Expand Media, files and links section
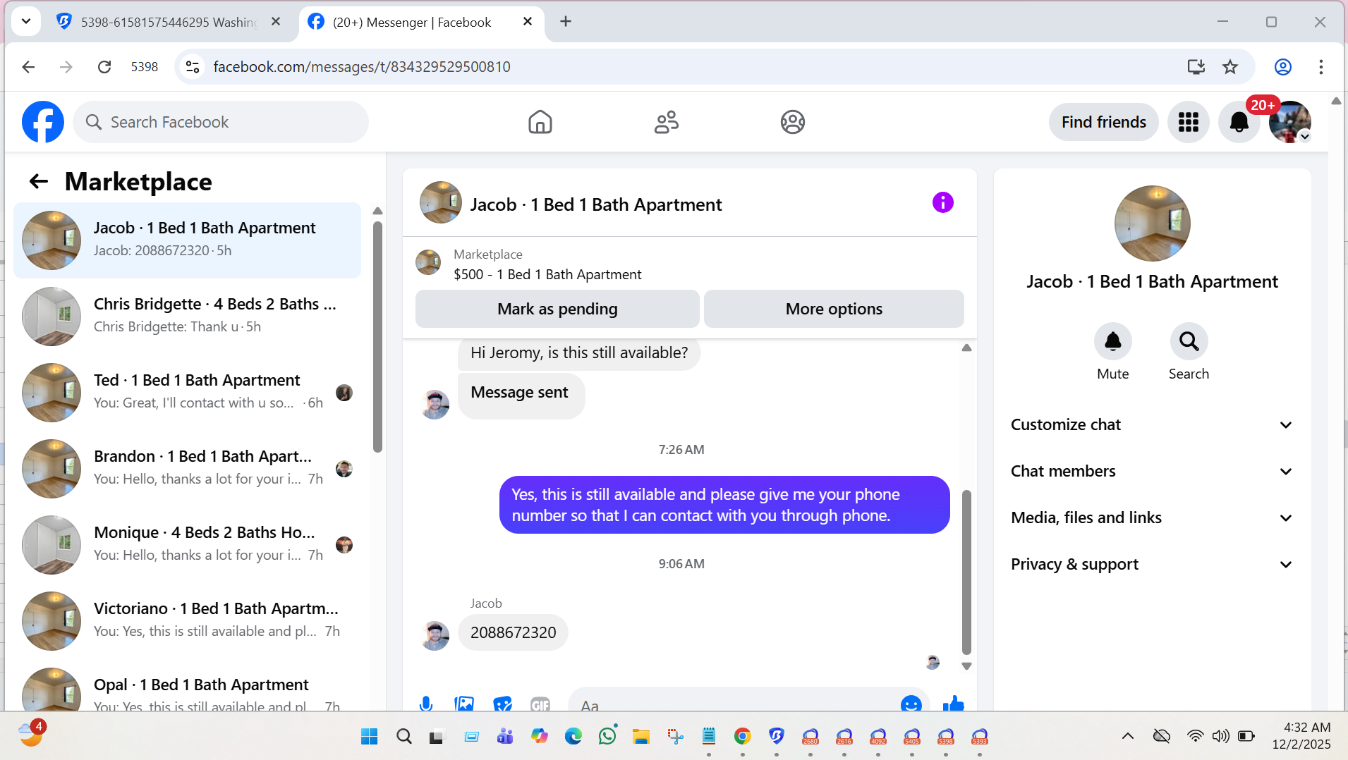This screenshot has width=1348, height=760. pyautogui.click(x=1152, y=517)
